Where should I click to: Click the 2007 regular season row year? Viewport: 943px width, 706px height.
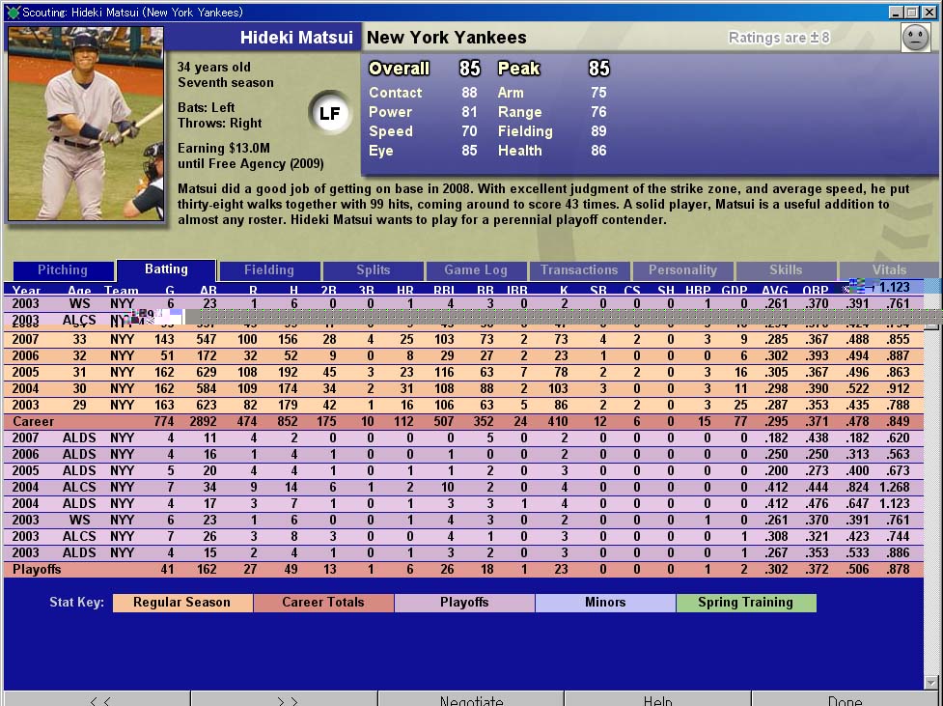(25, 339)
